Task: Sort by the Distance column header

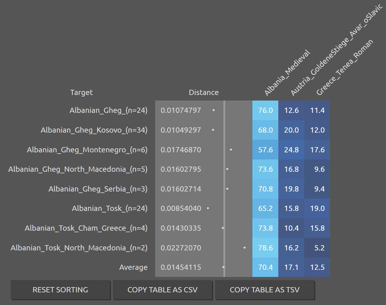Action: 204,93
